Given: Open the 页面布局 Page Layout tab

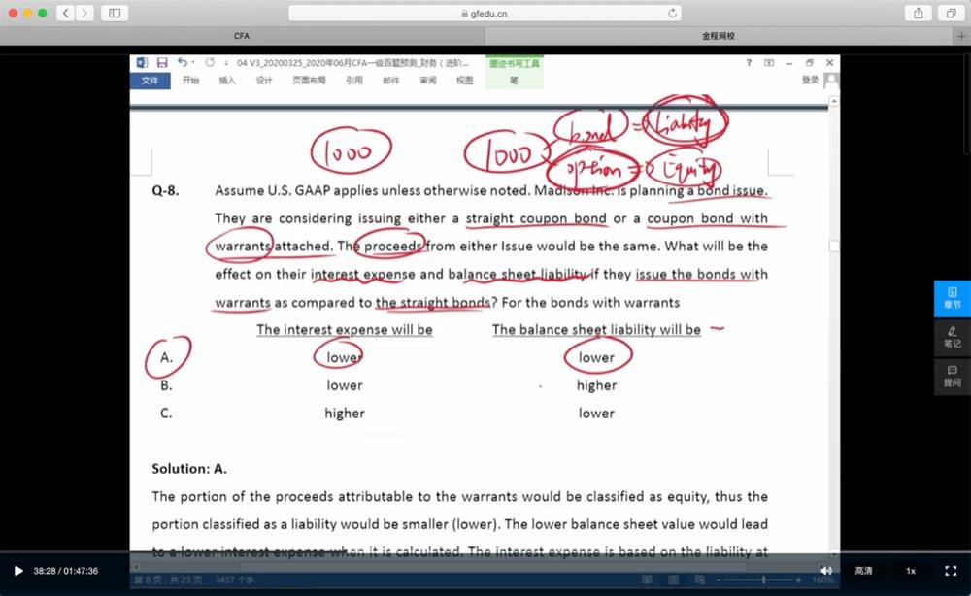Looking at the screenshot, I should (x=309, y=81).
